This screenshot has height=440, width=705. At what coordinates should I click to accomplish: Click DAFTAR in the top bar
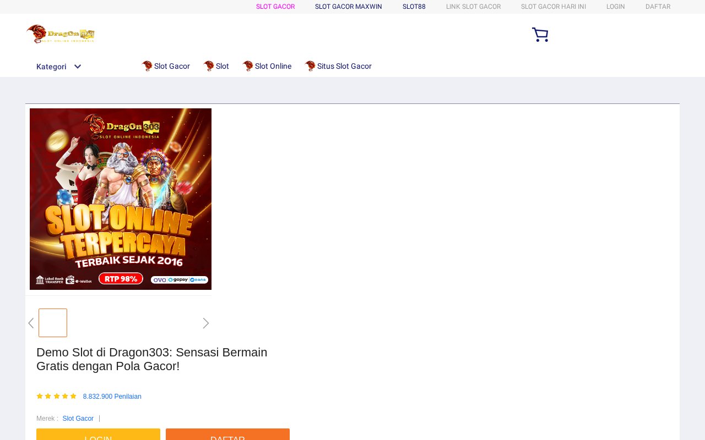pyautogui.click(x=658, y=7)
